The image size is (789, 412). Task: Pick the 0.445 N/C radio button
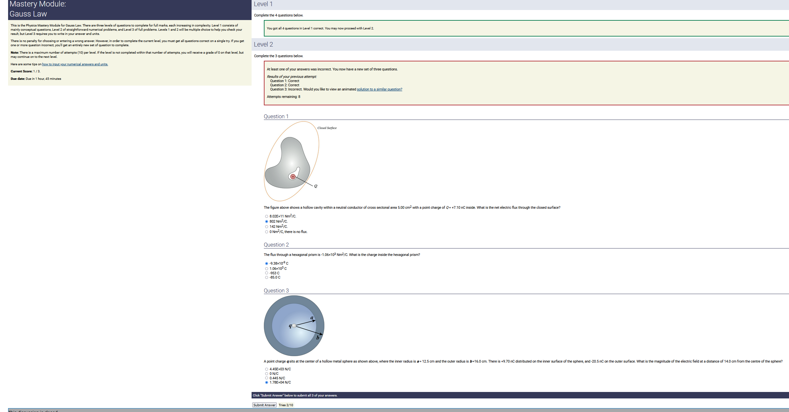[x=266, y=378]
